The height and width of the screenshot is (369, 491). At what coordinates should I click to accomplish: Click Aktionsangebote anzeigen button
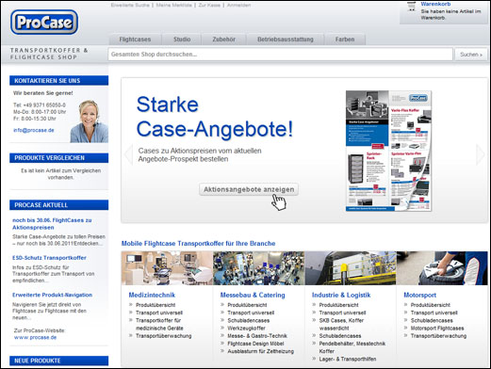click(249, 189)
